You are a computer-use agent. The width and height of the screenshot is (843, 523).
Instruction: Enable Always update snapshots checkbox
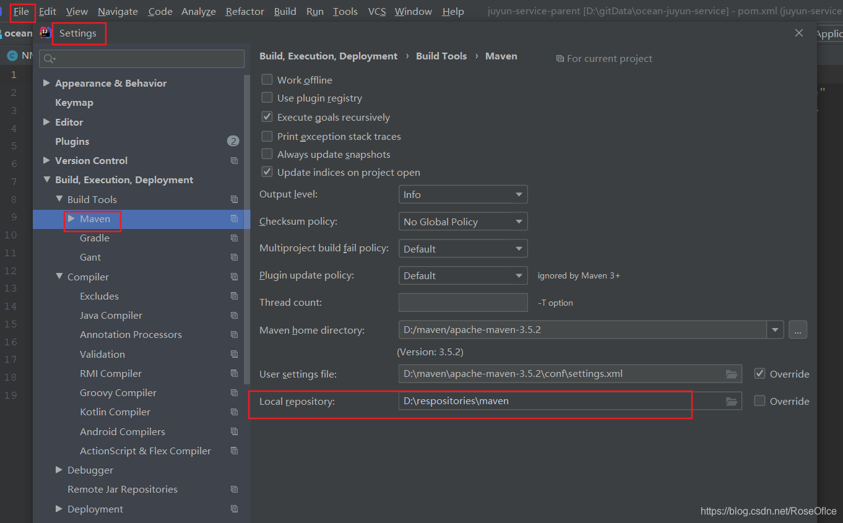[267, 154]
